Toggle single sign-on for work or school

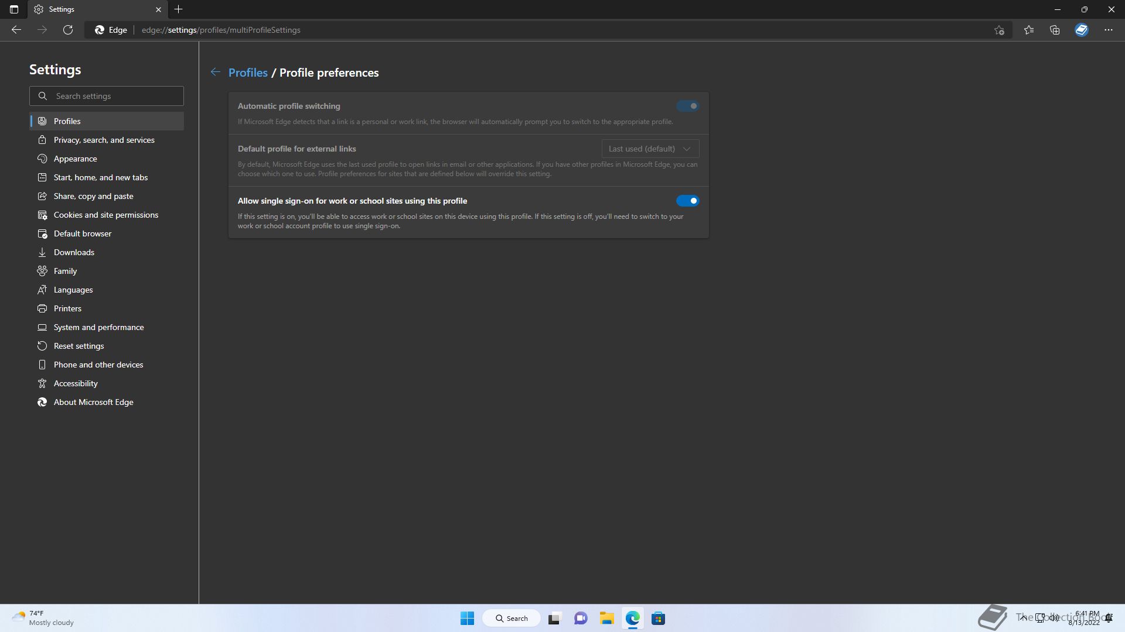(687, 201)
